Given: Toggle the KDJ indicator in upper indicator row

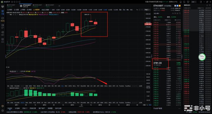Looking at the screenshot, I should [x=63, y=86].
